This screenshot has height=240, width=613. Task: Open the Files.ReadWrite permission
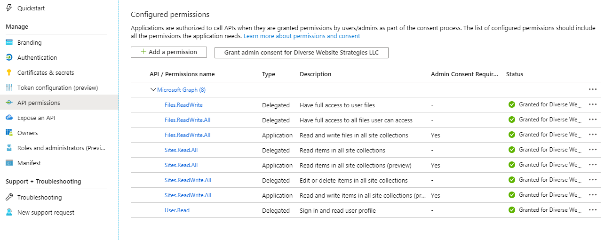[183, 105]
